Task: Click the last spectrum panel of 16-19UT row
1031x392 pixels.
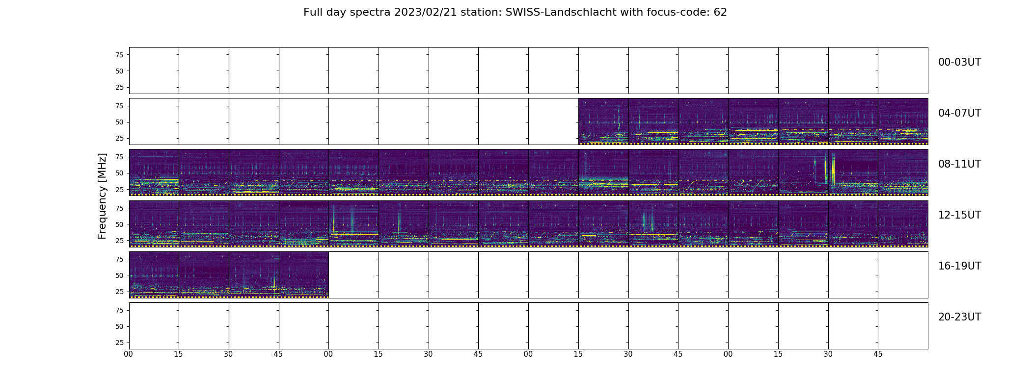Action: click(x=303, y=274)
